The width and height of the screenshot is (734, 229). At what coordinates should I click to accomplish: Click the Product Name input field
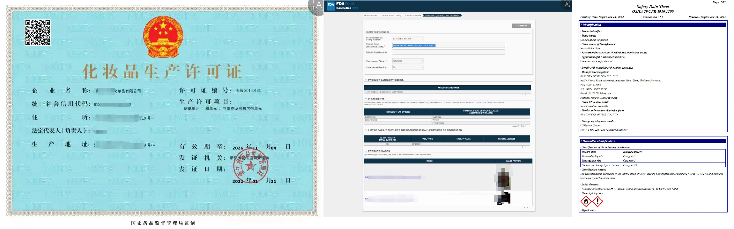(449, 45)
